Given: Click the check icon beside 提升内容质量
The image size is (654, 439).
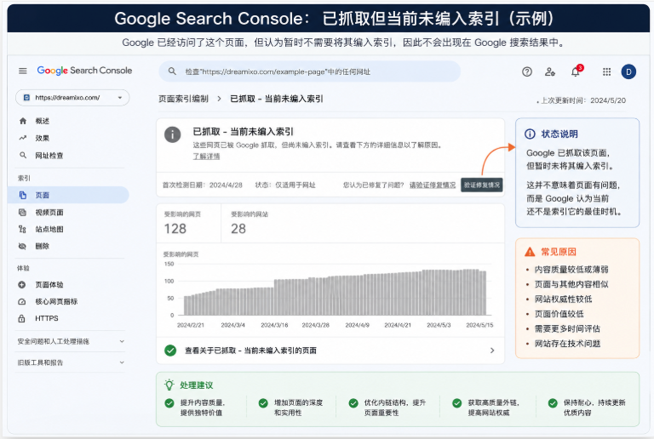Looking at the screenshot, I should pos(169,402).
